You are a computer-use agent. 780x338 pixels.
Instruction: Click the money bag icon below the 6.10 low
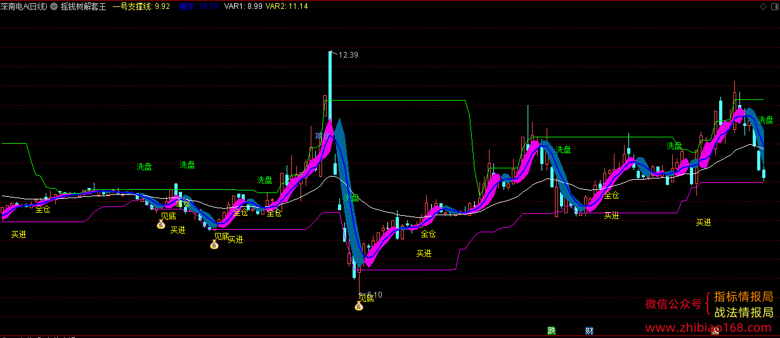pyautogui.click(x=358, y=307)
